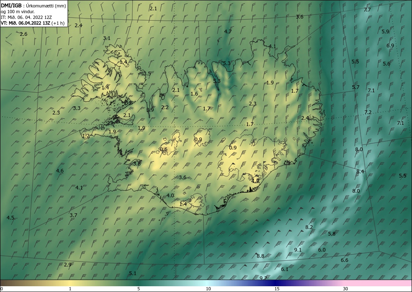
Task: Click the 10 tick label on the colorbar
Action: tap(208, 289)
